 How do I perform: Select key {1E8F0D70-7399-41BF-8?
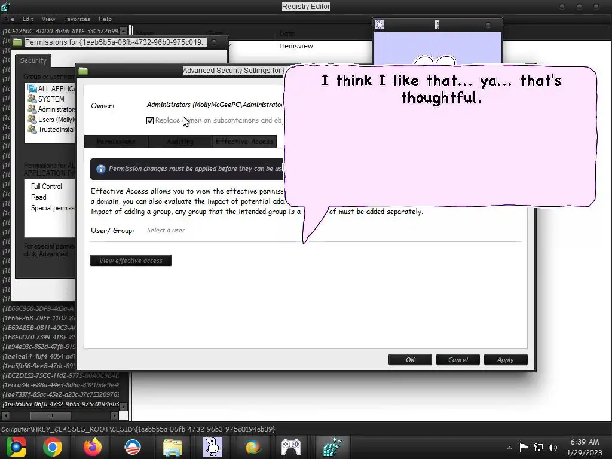click(x=39, y=337)
